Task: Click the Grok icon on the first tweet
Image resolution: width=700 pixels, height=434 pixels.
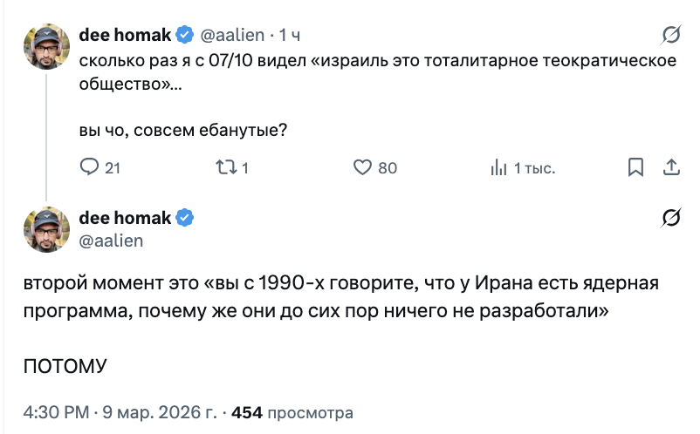Action: (x=671, y=35)
